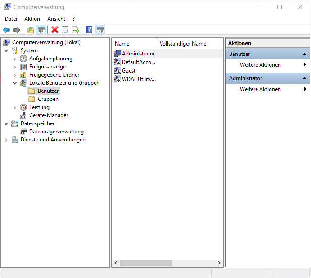Collapse the Benutzer actions section
311x278 pixels.
304,54
